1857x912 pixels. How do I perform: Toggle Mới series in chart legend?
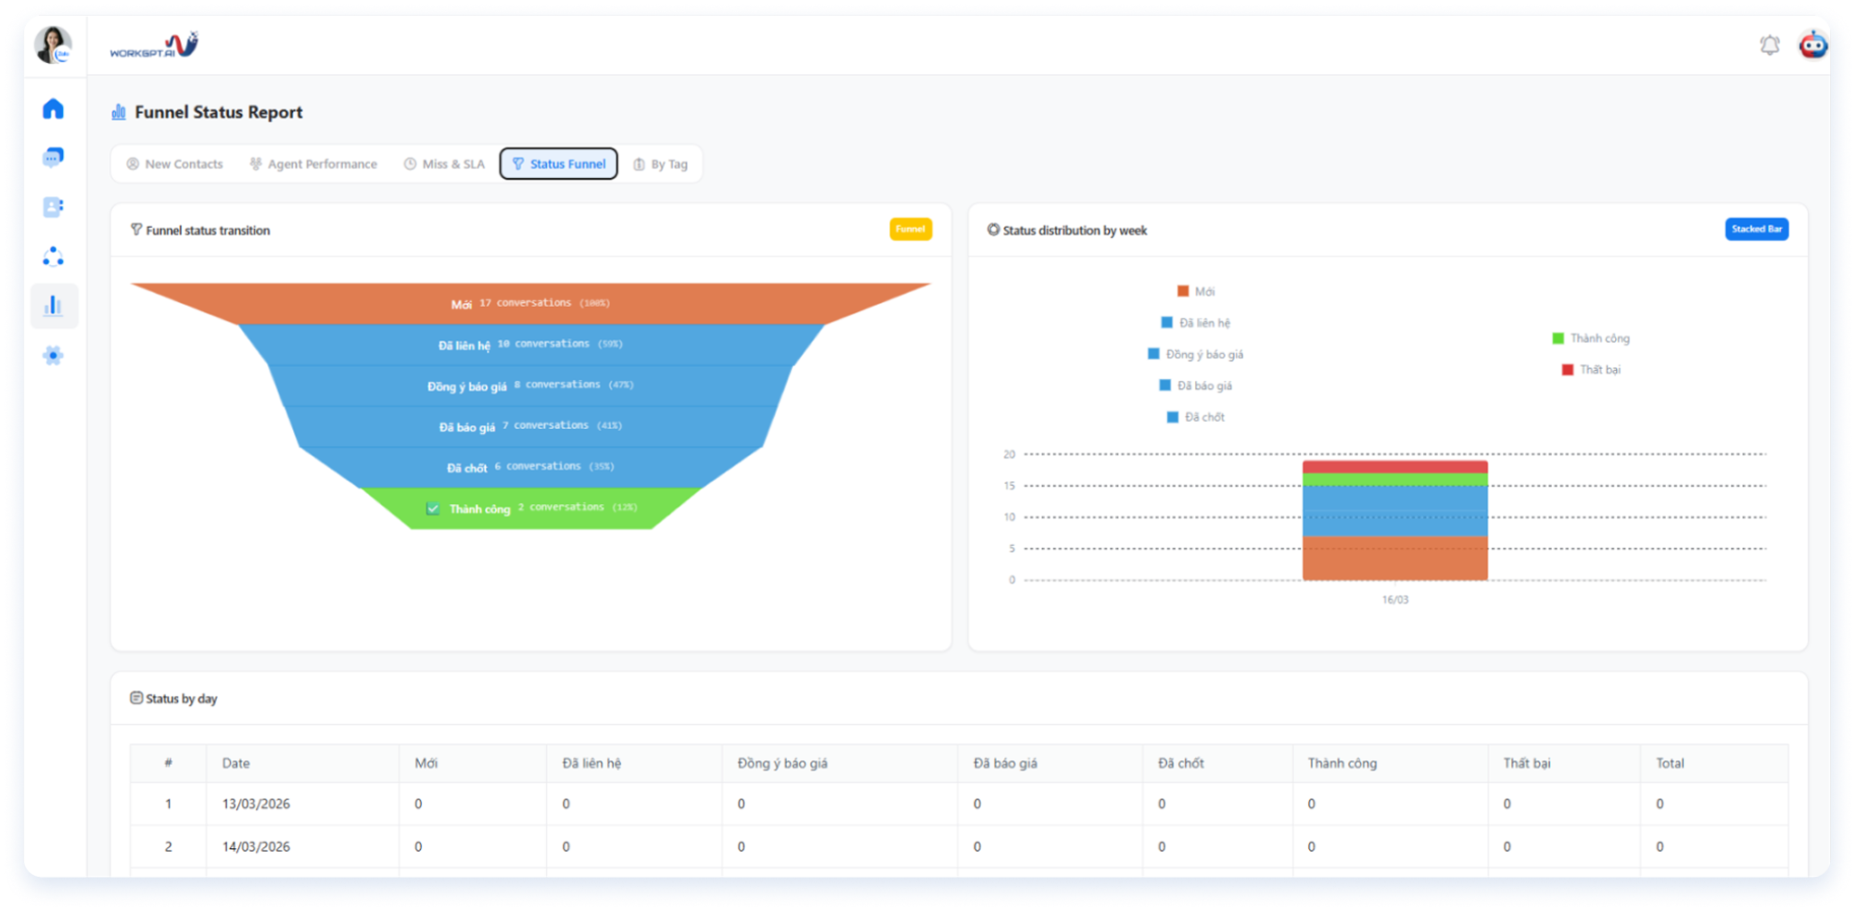(1196, 291)
